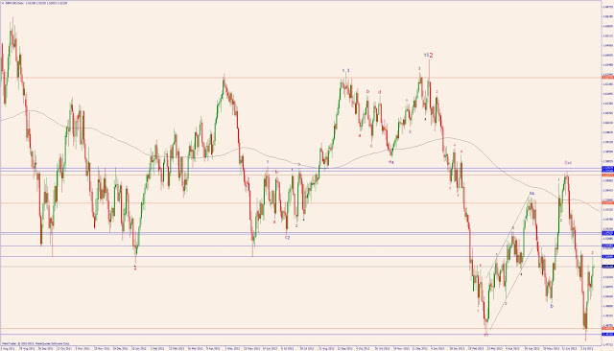Click the small arrow icon before GBPUSD title
614x351 pixels.
click(2, 3)
